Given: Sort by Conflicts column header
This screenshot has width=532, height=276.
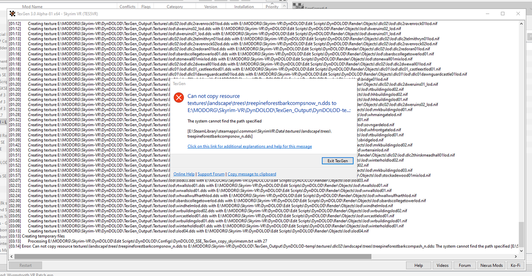Looking at the screenshot, I should pos(128,7).
